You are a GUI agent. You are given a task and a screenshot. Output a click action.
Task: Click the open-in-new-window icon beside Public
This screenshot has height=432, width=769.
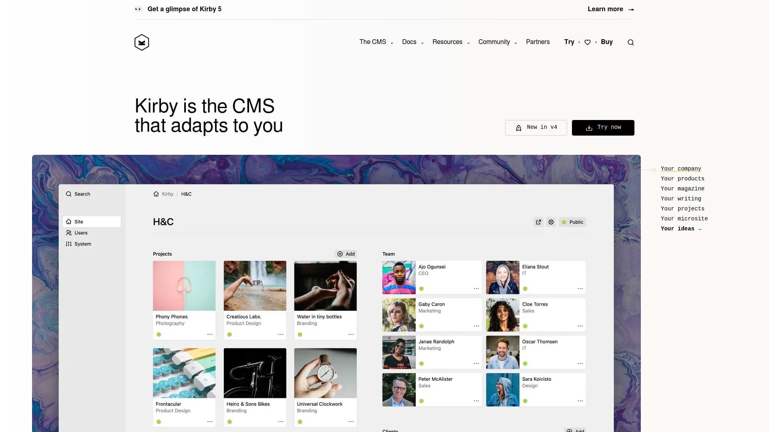538,222
